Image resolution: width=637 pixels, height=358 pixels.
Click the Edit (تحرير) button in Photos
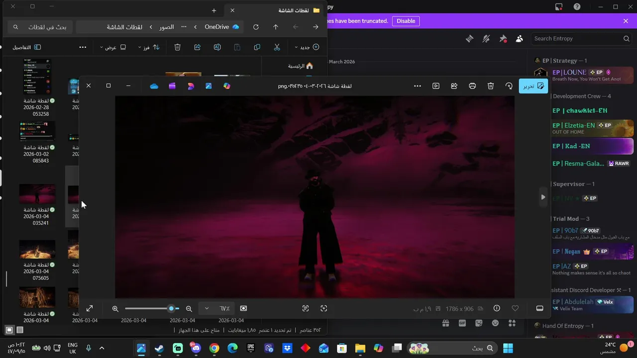(x=533, y=86)
